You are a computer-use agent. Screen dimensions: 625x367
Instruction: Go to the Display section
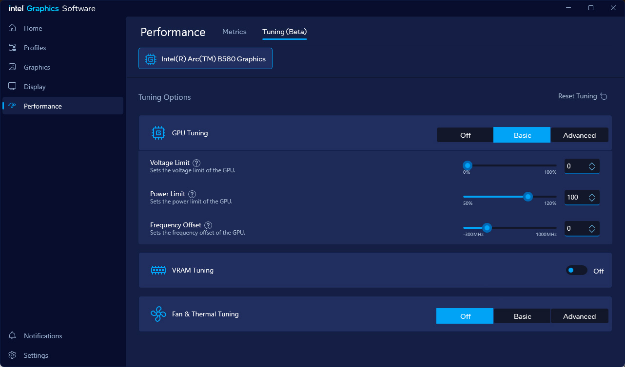pos(63,87)
